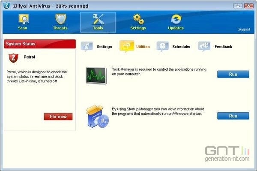This screenshot has width=257, height=171.
Task: Click the Startup Manager description text
Action: click(158, 111)
